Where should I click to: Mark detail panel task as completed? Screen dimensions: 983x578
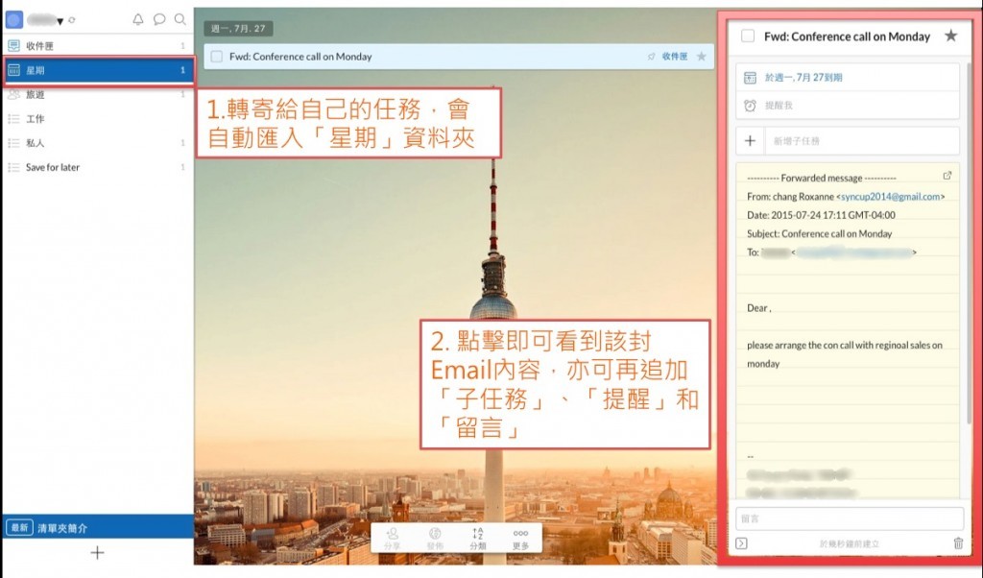(x=748, y=36)
